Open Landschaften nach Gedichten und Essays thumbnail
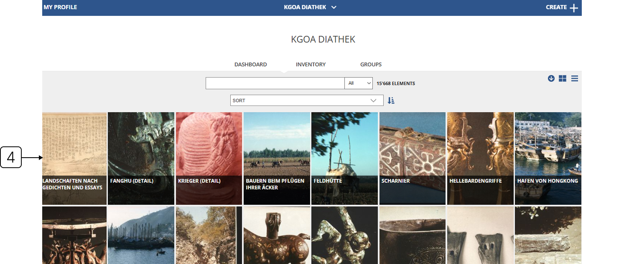Screen dimensions: 624x264 tap(74, 158)
